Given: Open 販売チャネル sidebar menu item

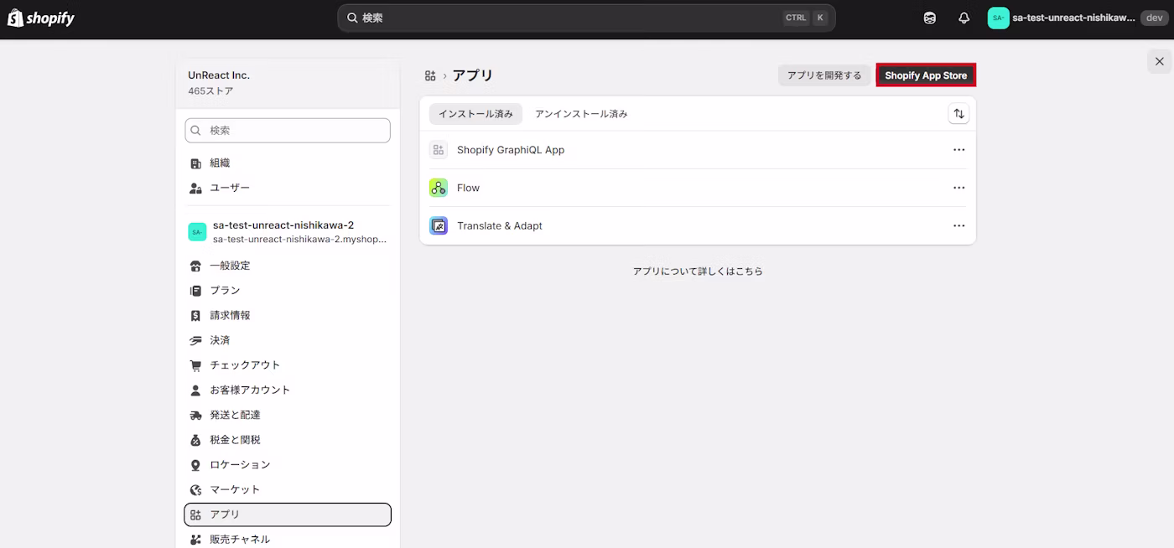Looking at the screenshot, I should 288,540.
